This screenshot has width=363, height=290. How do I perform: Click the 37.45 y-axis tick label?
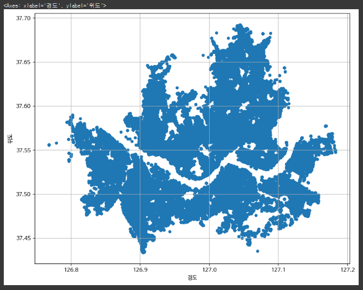click(23, 238)
